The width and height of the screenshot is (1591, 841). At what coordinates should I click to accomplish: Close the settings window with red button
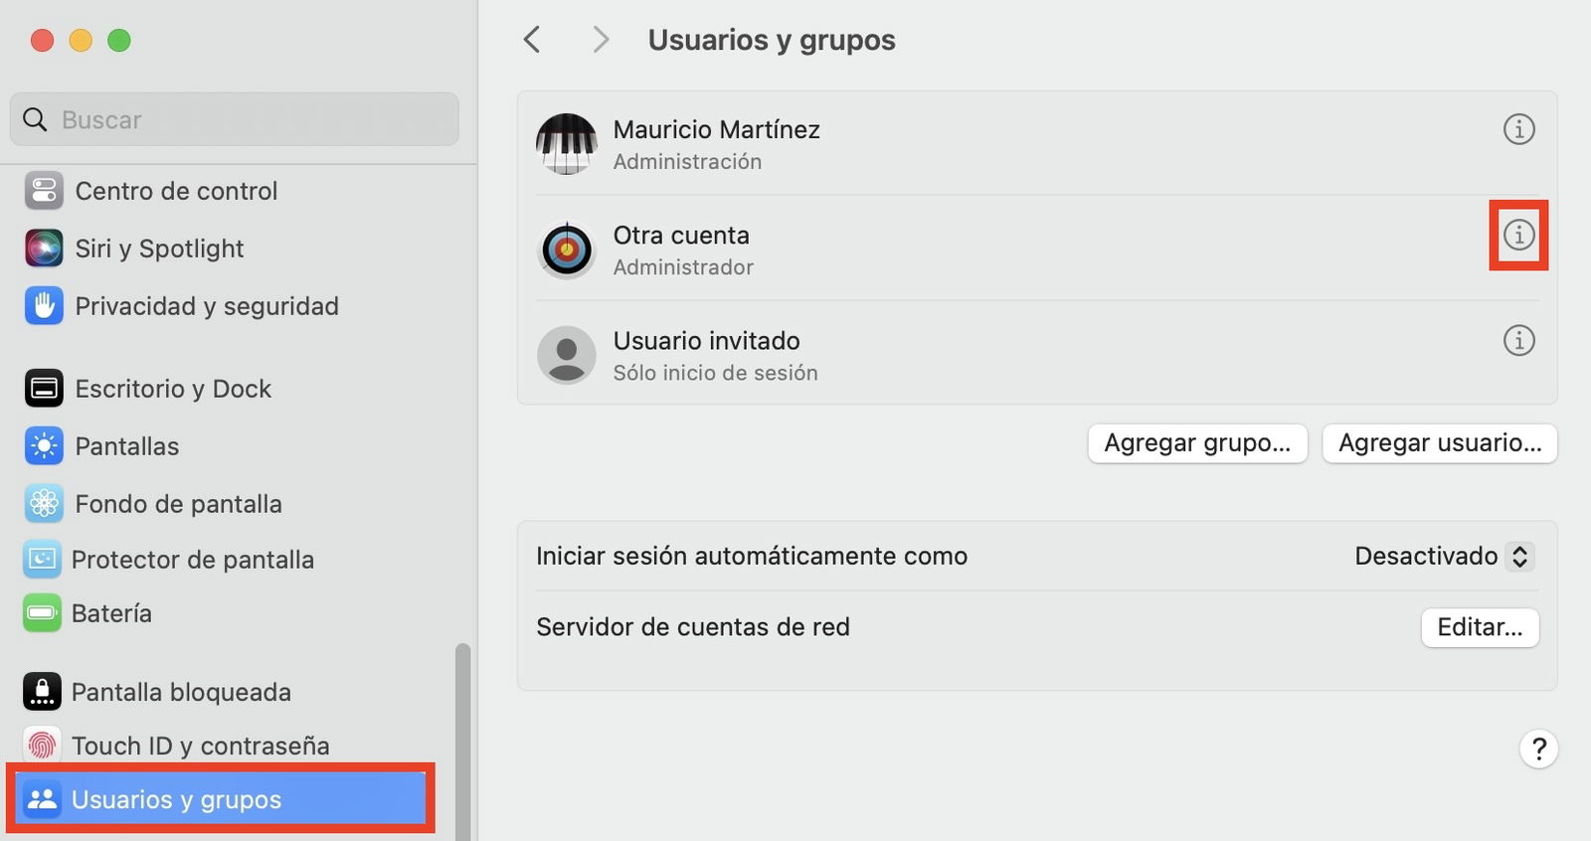[x=42, y=40]
